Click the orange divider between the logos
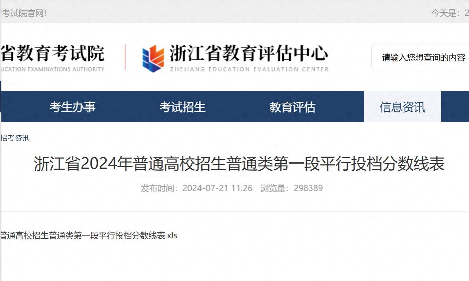 [125, 57]
